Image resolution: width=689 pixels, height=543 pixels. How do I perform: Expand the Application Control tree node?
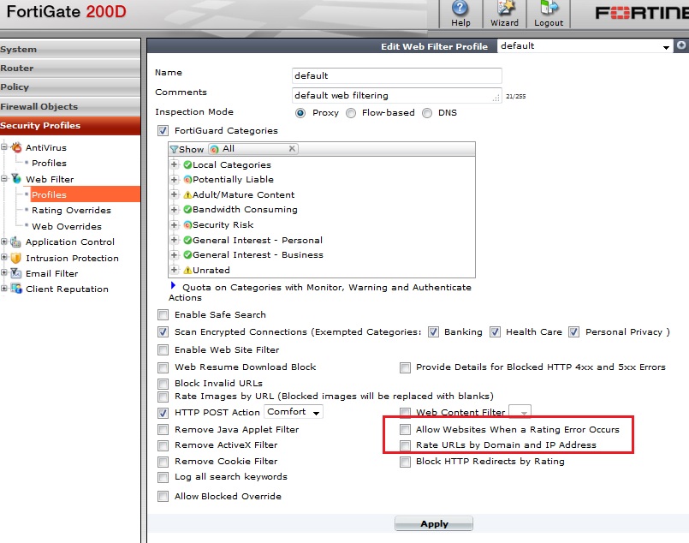[x=4, y=242]
